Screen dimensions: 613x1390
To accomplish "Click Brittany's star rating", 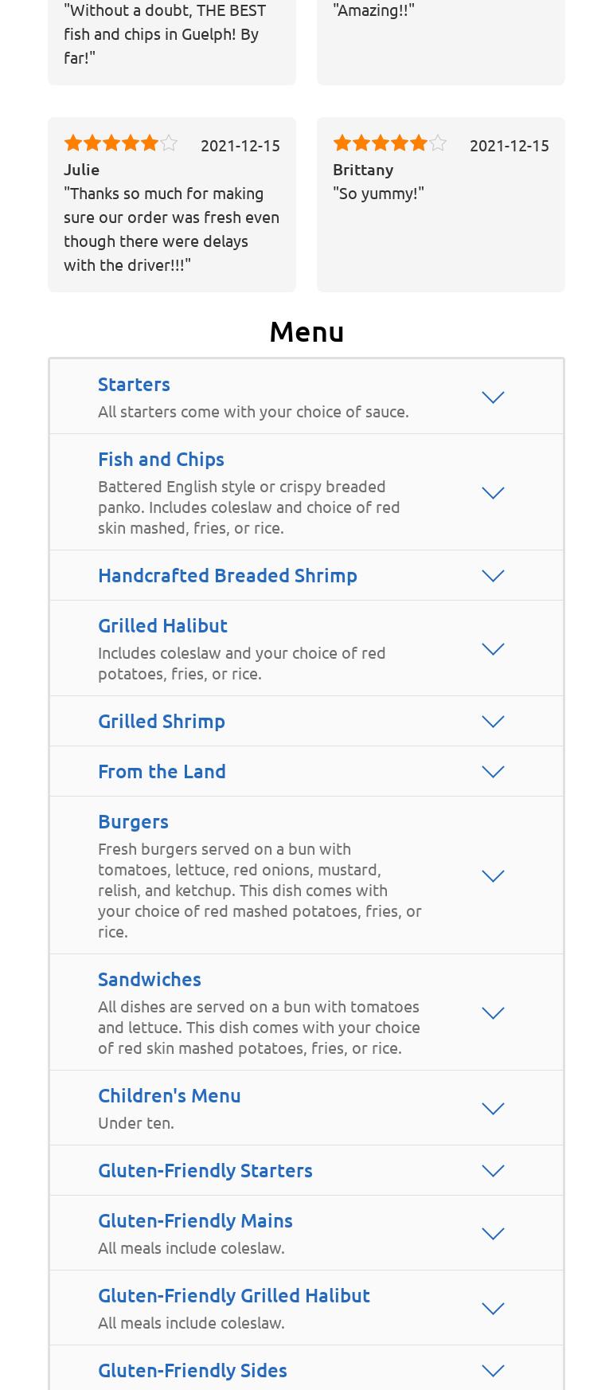I will click(x=389, y=143).
